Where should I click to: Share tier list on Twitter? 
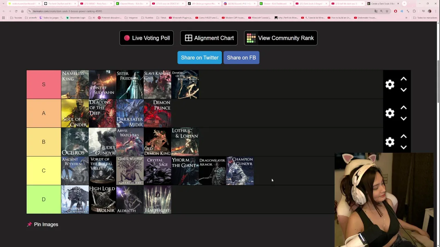(x=199, y=58)
